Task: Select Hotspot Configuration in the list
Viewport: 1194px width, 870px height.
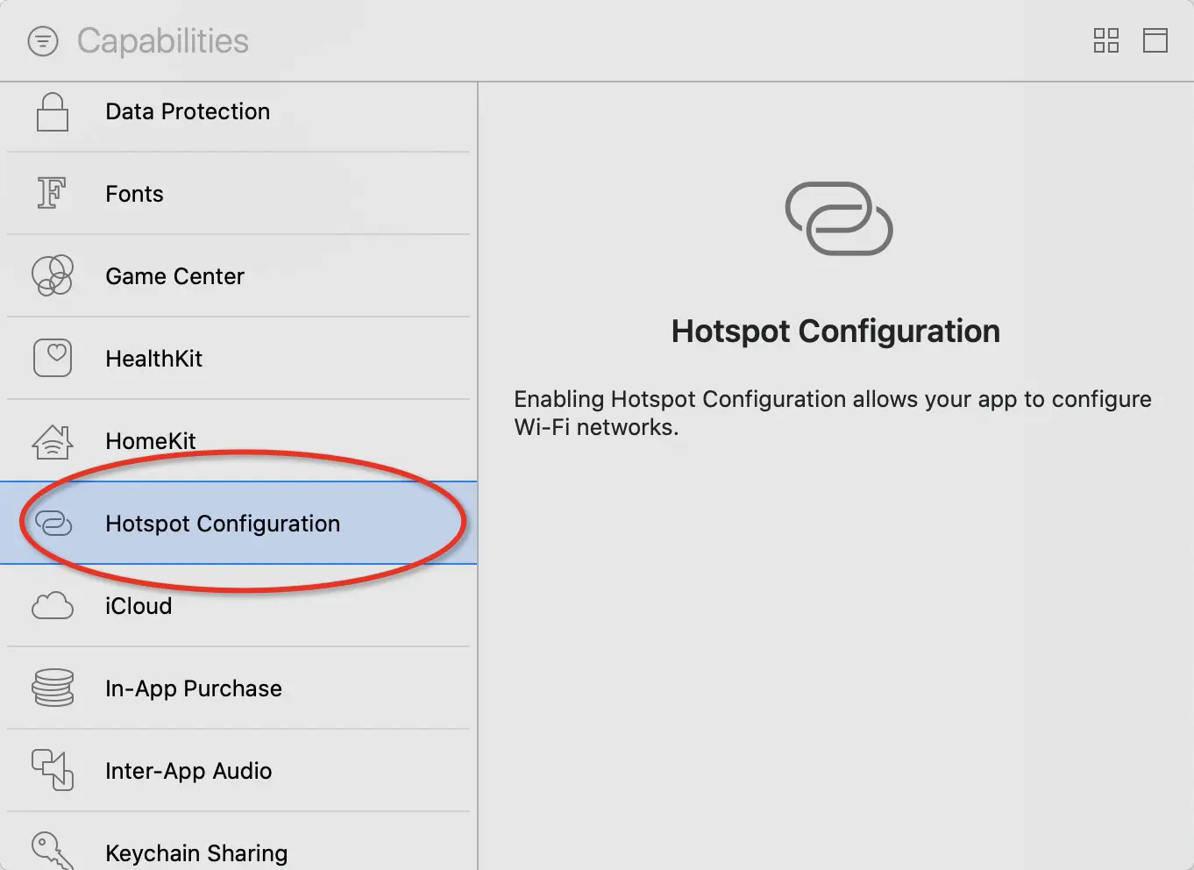Action: [223, 524]
